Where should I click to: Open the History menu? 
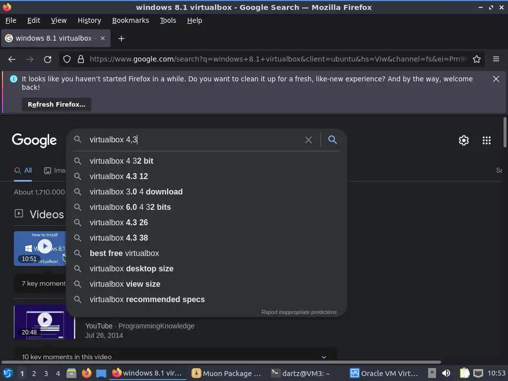click(x=89, y=20)
